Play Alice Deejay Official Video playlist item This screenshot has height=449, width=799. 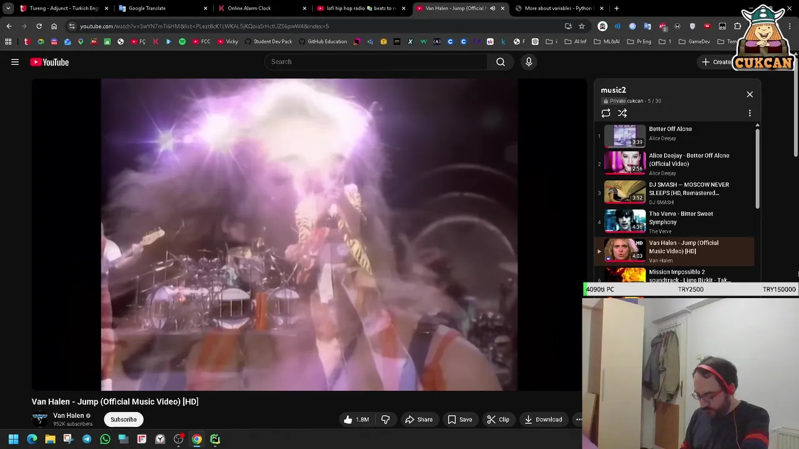coord(675,163)
